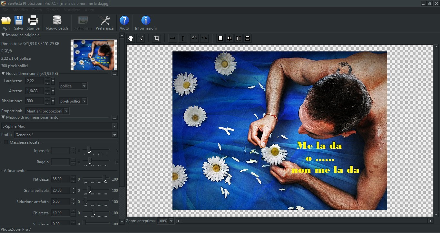This screenshot has height=233, width=440.
Task: Save the image using Salva
Action: pyautogui.click(x=18, y=23)
